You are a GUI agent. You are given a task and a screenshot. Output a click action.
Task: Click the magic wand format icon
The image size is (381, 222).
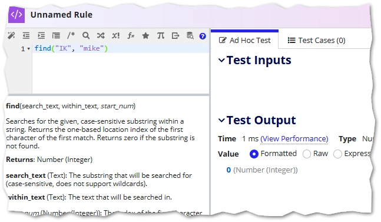(11, 36)
